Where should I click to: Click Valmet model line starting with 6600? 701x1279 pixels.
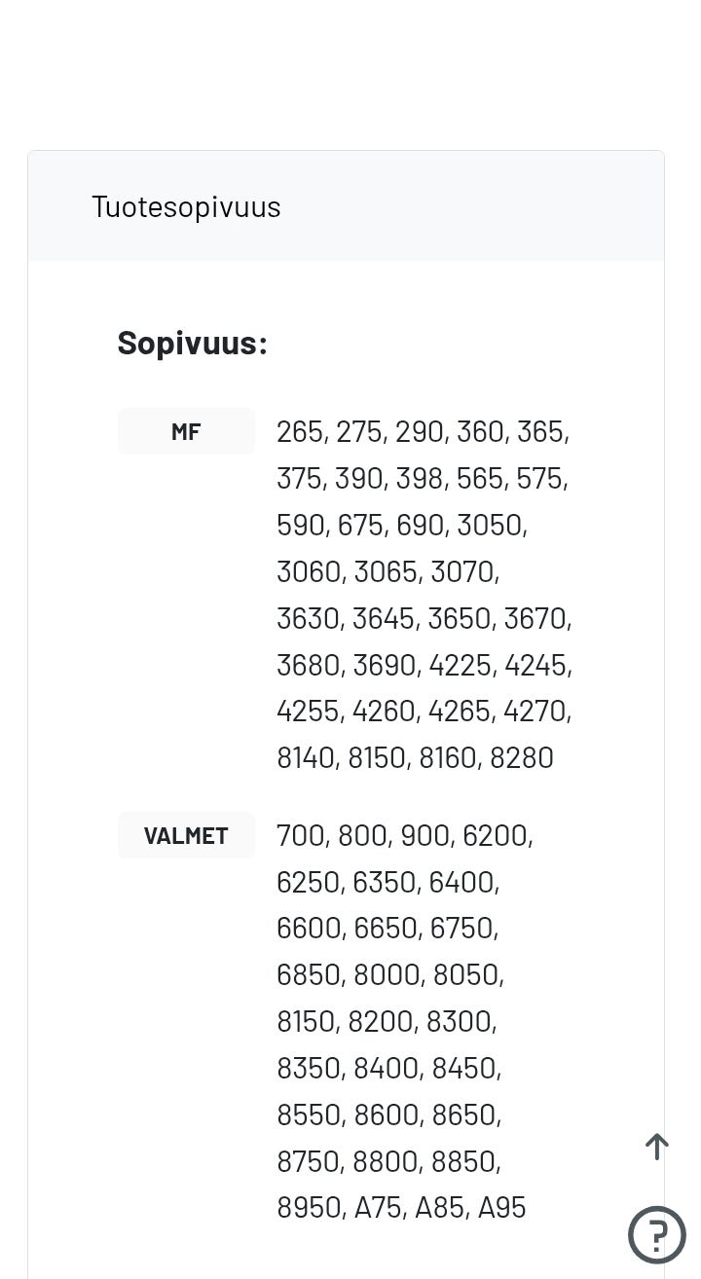point(387,928)
